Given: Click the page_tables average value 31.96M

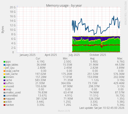Looking at the screenshot, I should coord(93,65).
